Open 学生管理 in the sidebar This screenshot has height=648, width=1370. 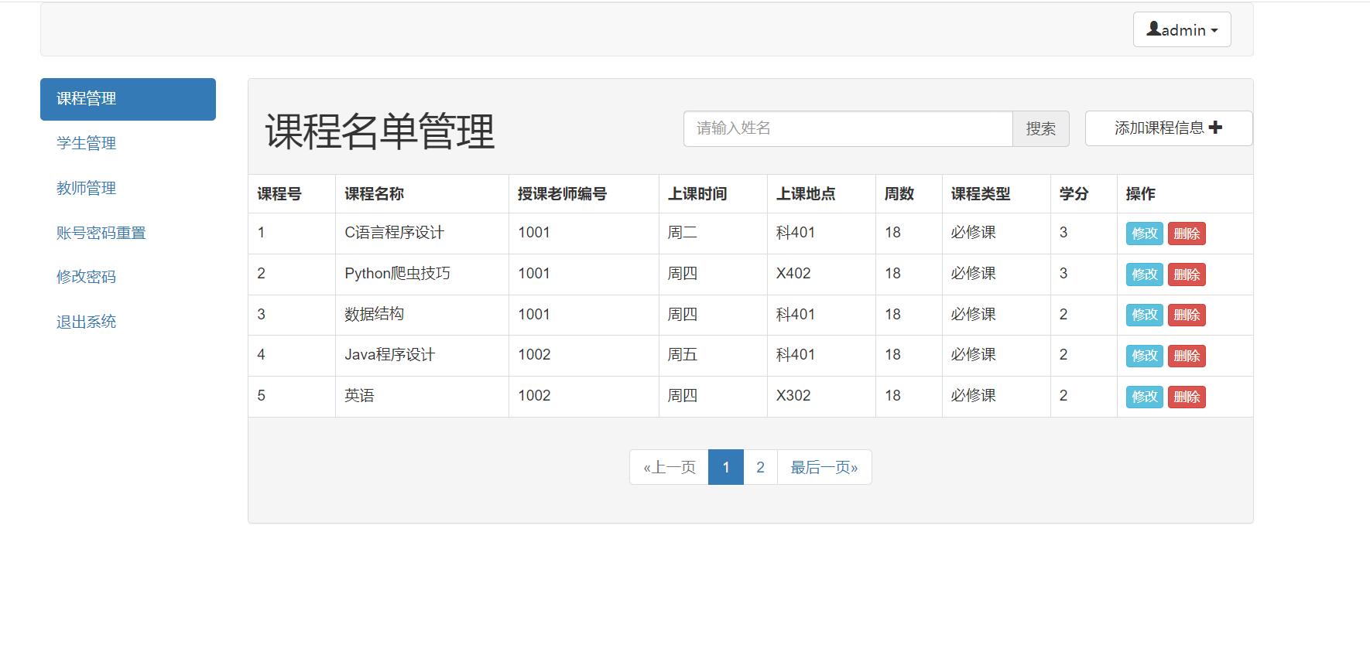click(x=86, y=143)
